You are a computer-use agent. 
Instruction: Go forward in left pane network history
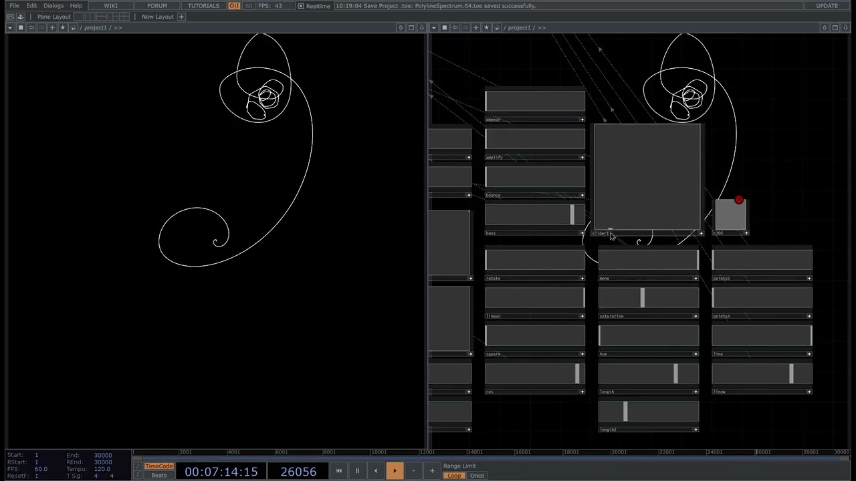41,27
